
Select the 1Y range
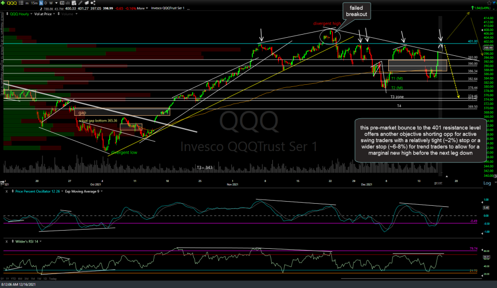tap(7, 279)
